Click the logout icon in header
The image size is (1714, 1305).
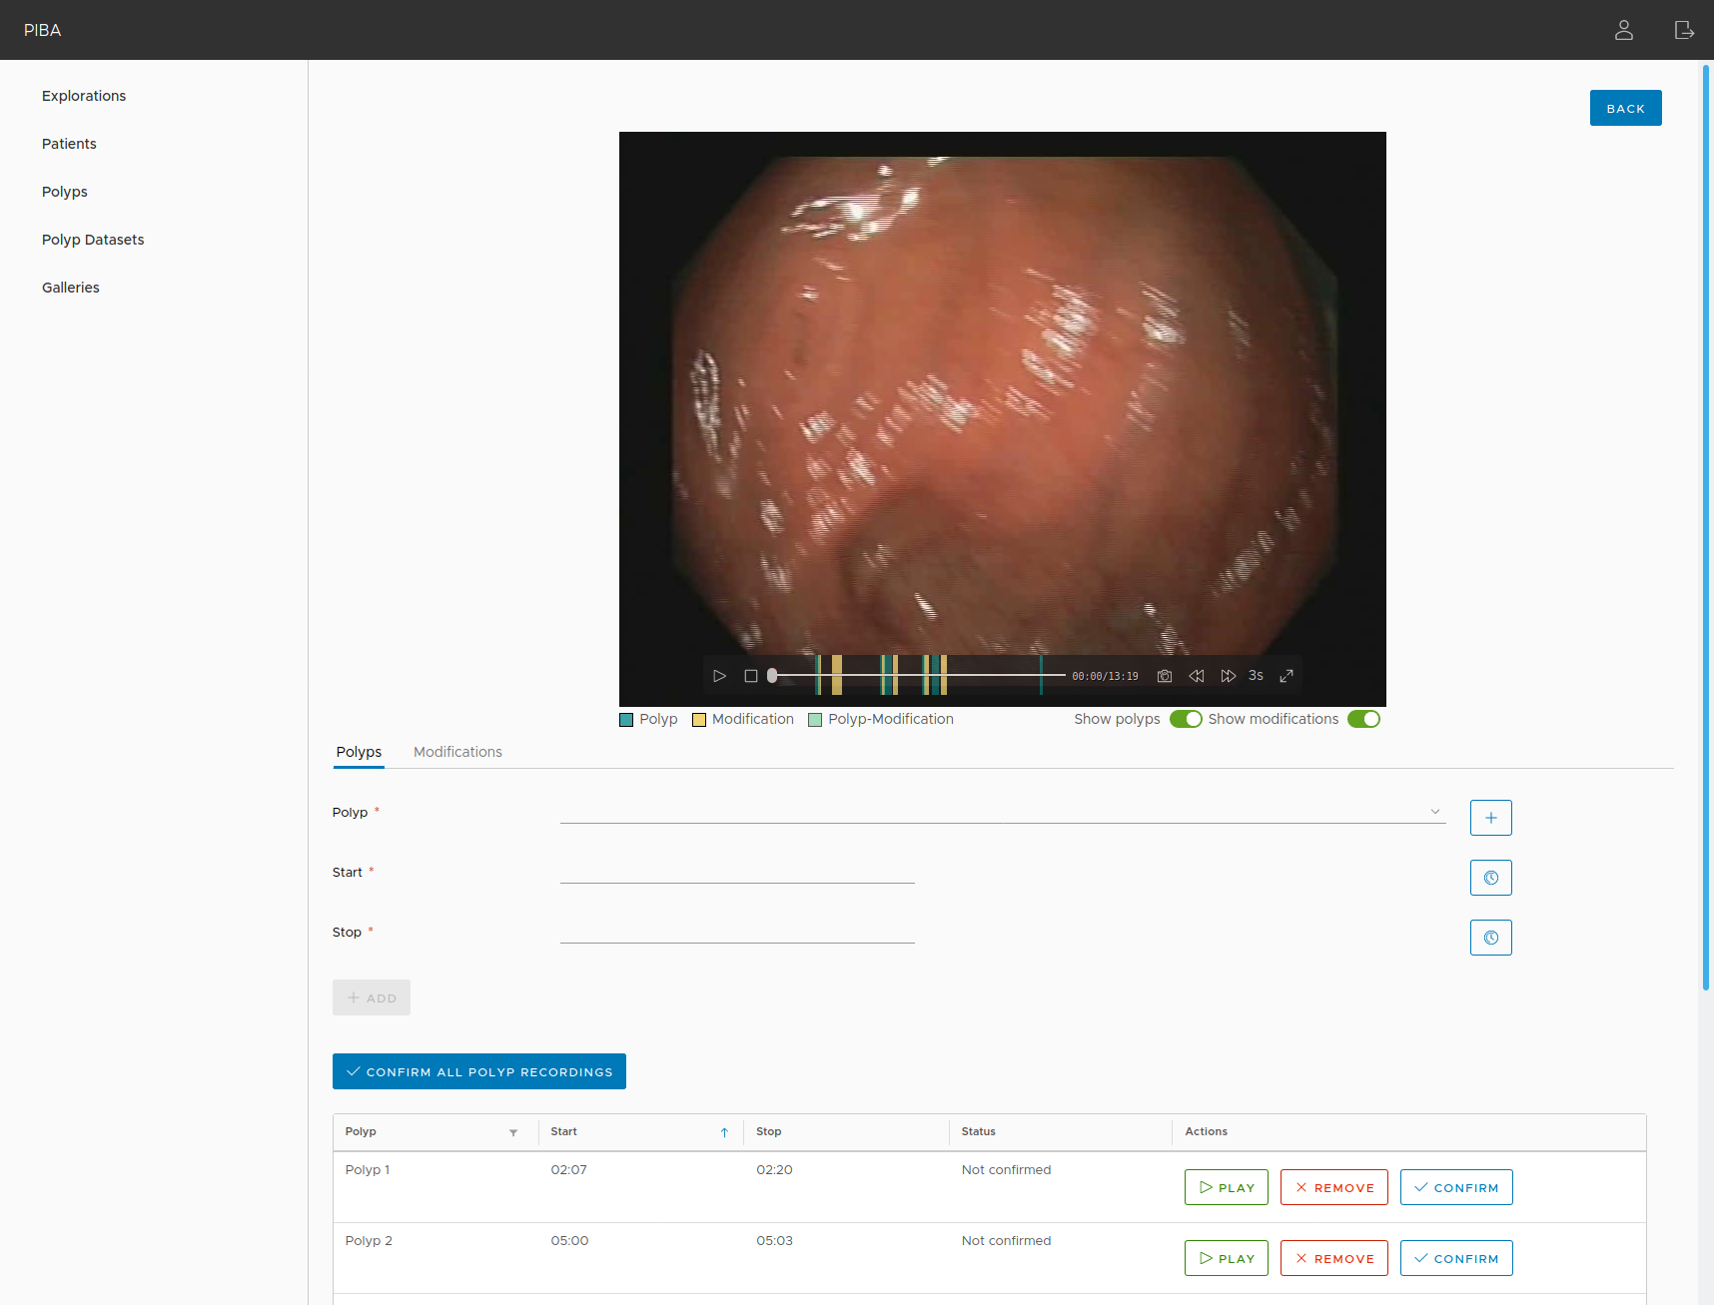[1684, 30]
